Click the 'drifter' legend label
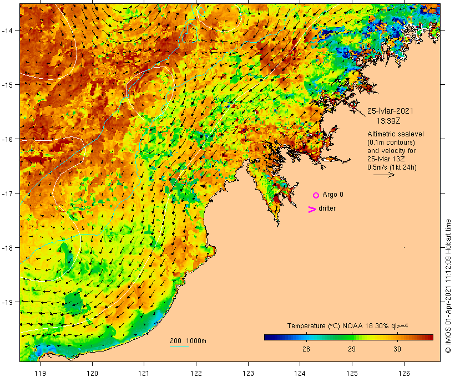 [327, 208]
